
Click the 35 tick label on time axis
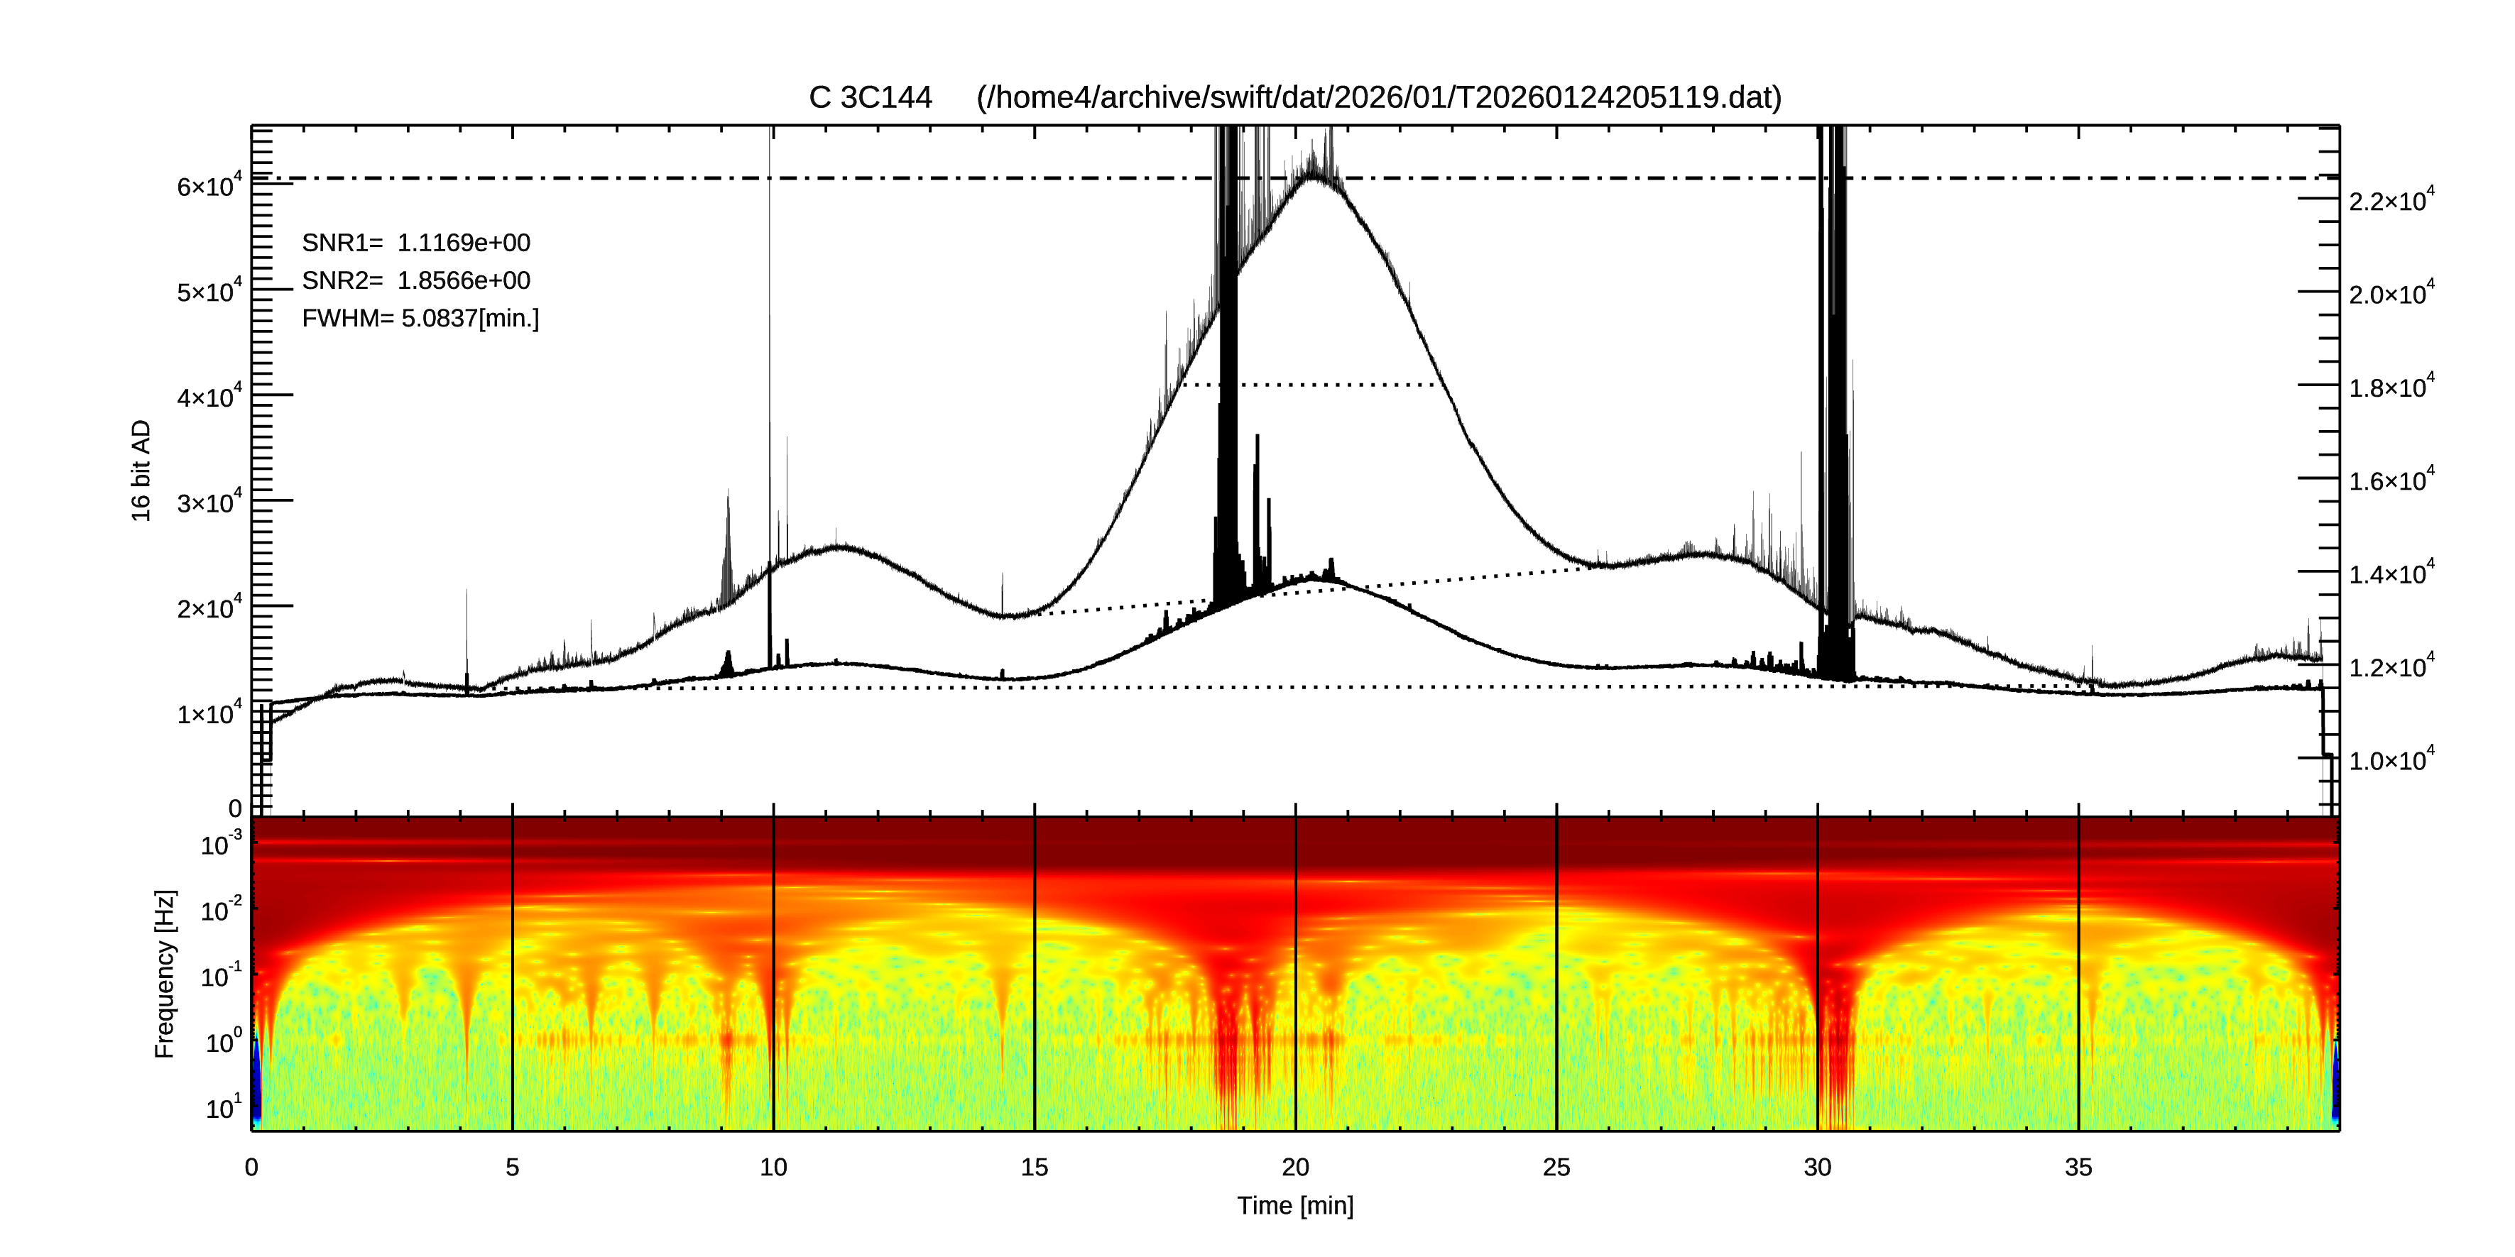(2078, 1167)
